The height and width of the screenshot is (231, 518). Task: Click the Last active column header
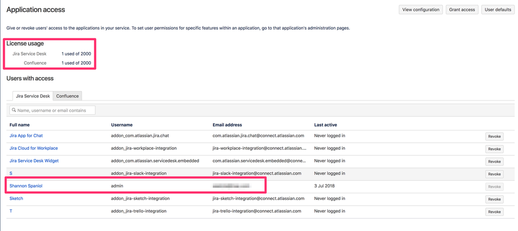pyautogui.click(x=326, y=125)
